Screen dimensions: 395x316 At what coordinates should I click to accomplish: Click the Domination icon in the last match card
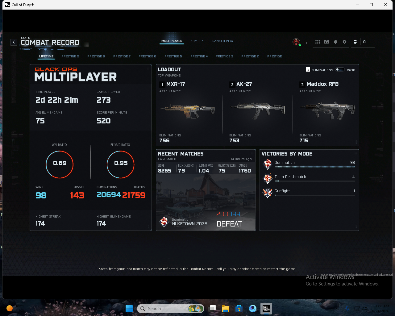click(x=164, y=222)
